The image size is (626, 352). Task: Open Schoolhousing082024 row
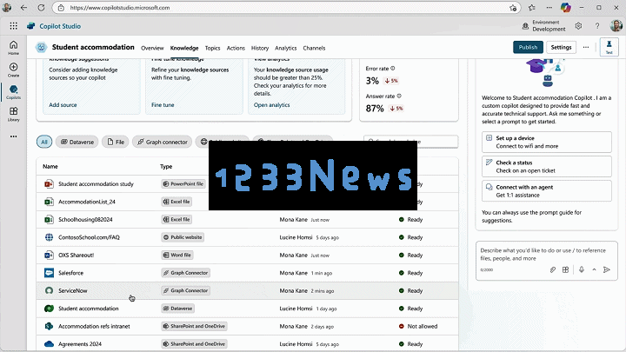point(247,220)
